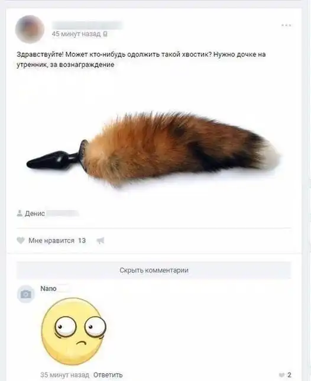
Task: Open the Nano commenter profile
Action: pyautogui.click(x=48, y=289)
